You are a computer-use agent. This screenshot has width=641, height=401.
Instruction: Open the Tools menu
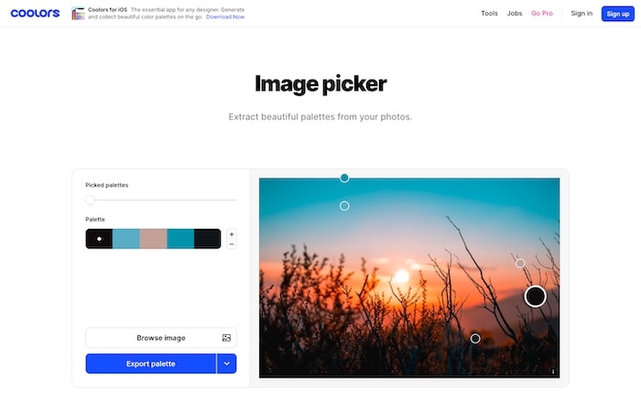489,14
